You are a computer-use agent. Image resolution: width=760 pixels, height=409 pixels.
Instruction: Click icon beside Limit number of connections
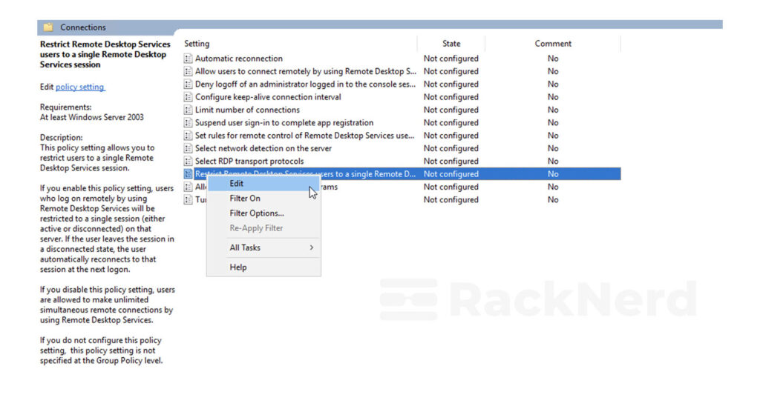click(188, 110)
